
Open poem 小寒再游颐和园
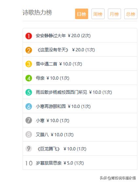pyautogui.click(x=51, y=106)
